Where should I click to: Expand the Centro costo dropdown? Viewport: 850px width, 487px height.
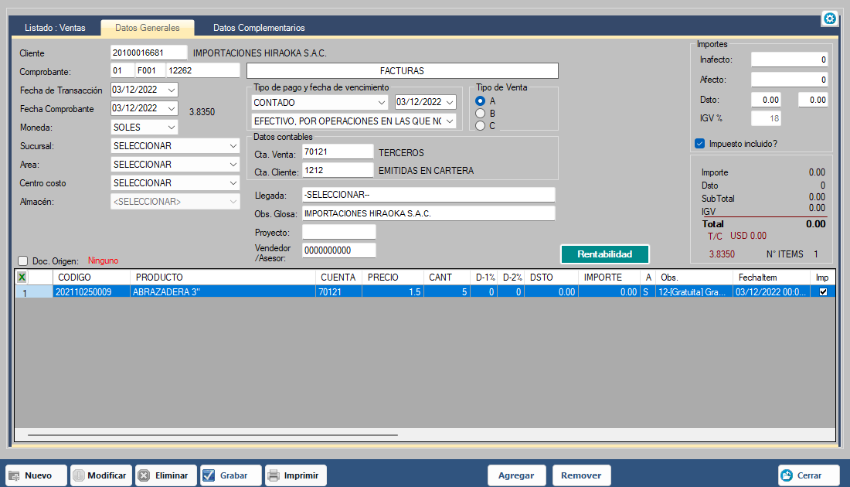pyautogui.click(x=233, y=182)
